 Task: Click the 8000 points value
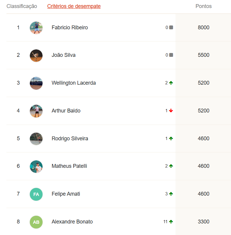[204, 28]
